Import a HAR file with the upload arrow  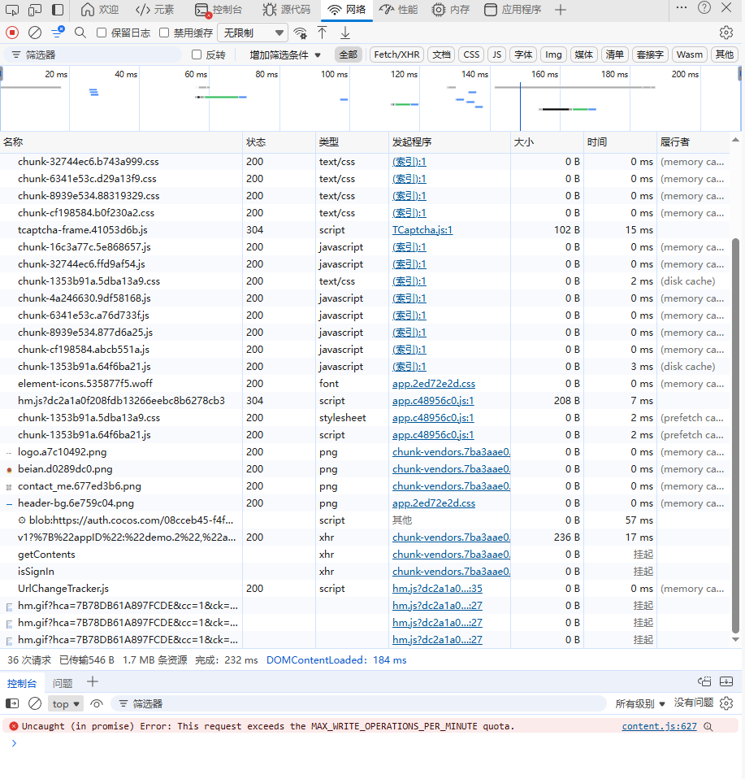tap(322, 33)
